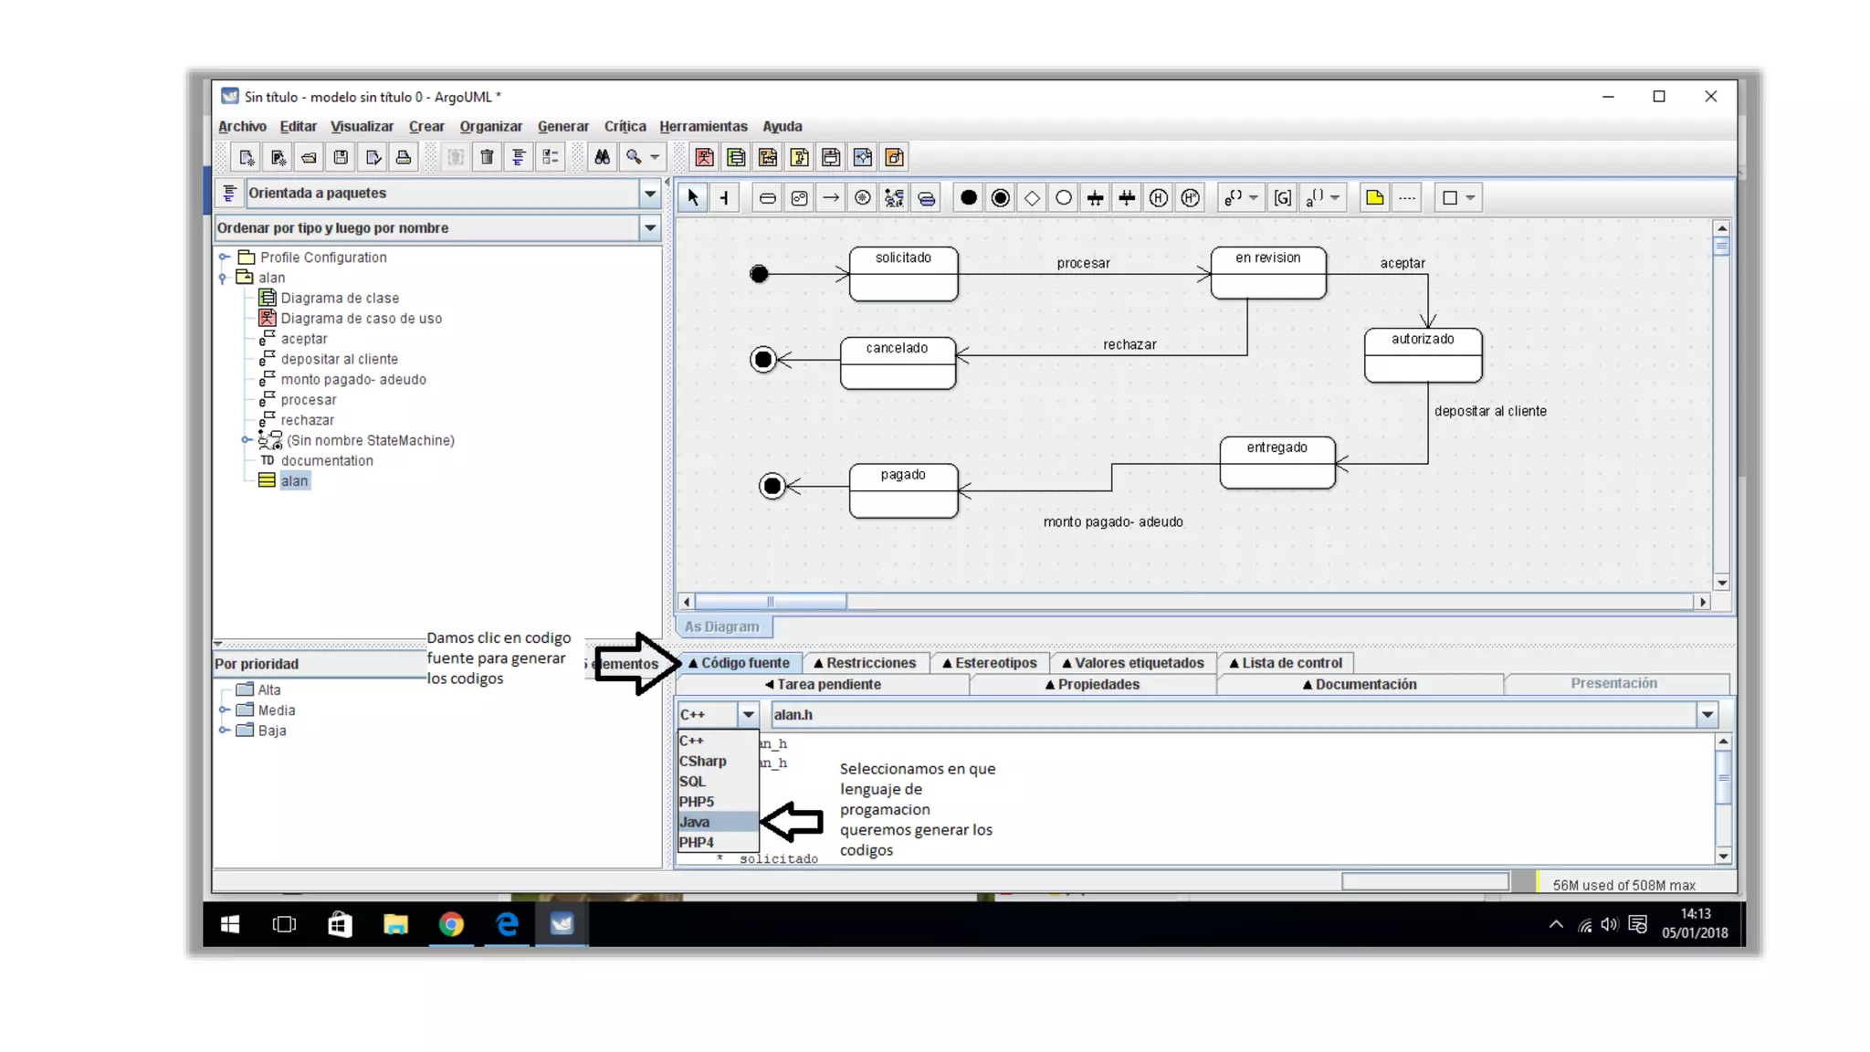Viewport: 1870px width, 1052px height.
Task: Click the trash delete icon in the toolbar
Action: coord(487,157)
